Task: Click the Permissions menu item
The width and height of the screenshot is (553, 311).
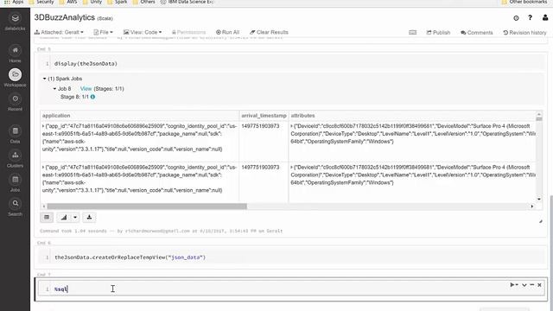Action: pyautogui.click(x=188, y=32)
